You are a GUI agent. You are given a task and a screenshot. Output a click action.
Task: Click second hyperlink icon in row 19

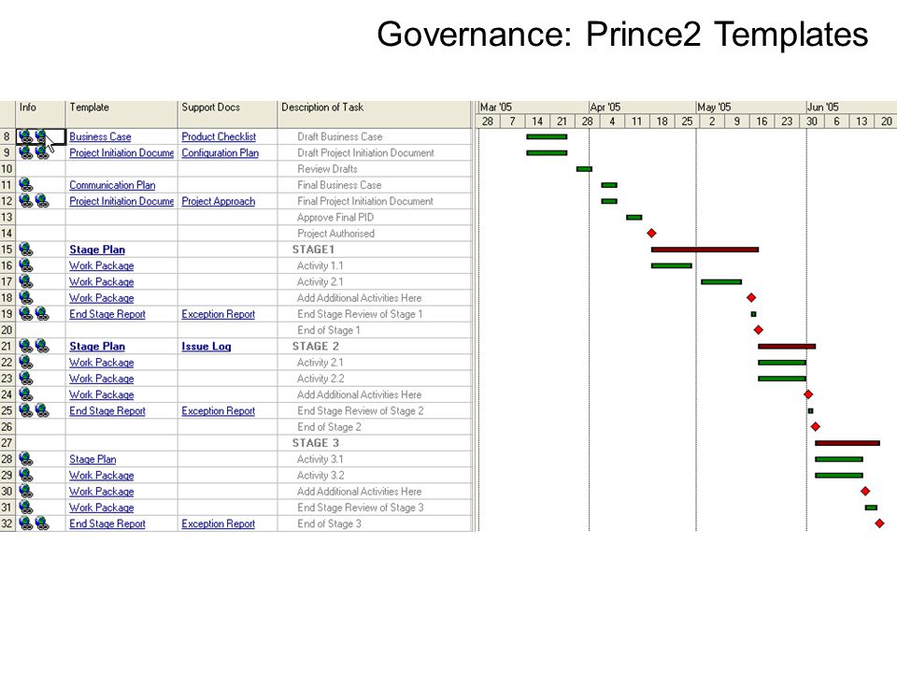[x=42, y=314]
